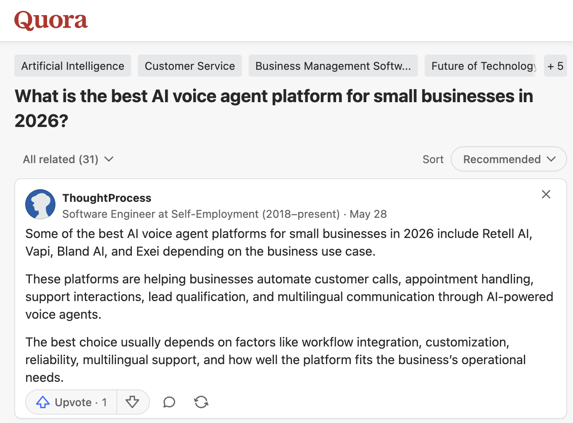Share the answer using the circular arrows icon
The height and width of the screenshot is (423, 573).
click(201, 402)
